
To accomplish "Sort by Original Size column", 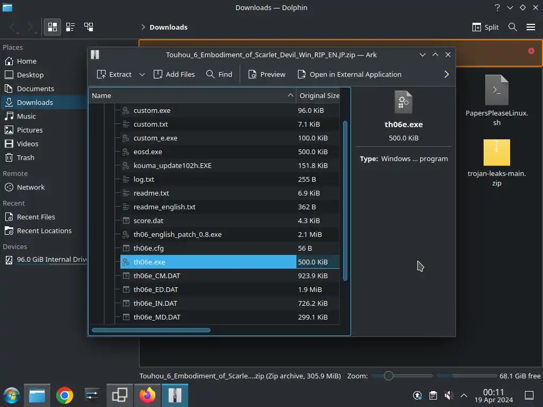I will coord(319,95).
